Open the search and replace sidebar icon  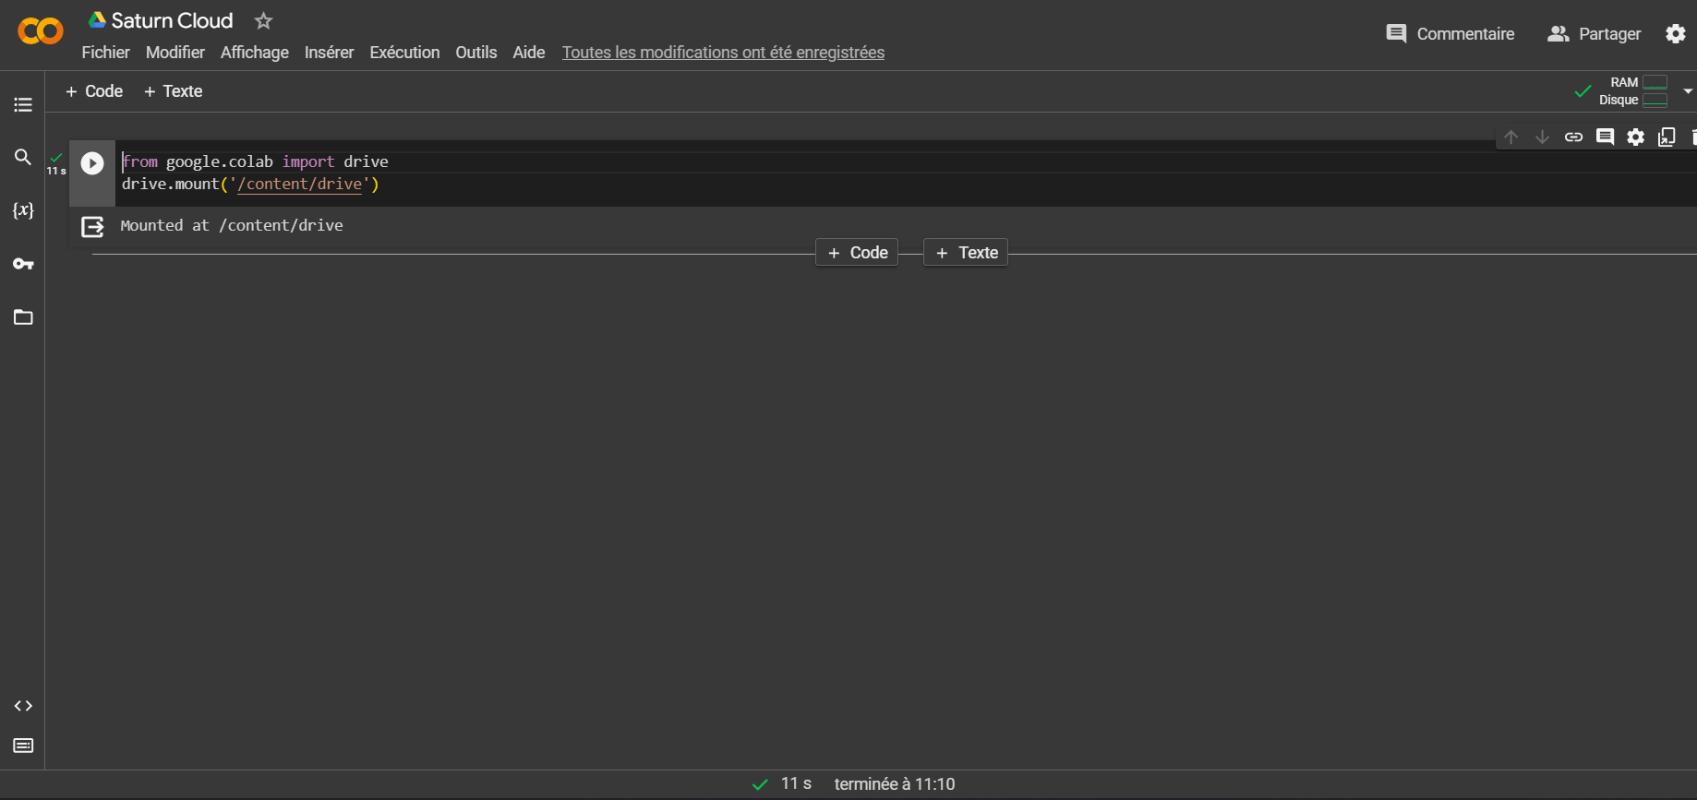click(x=23, y=157)
